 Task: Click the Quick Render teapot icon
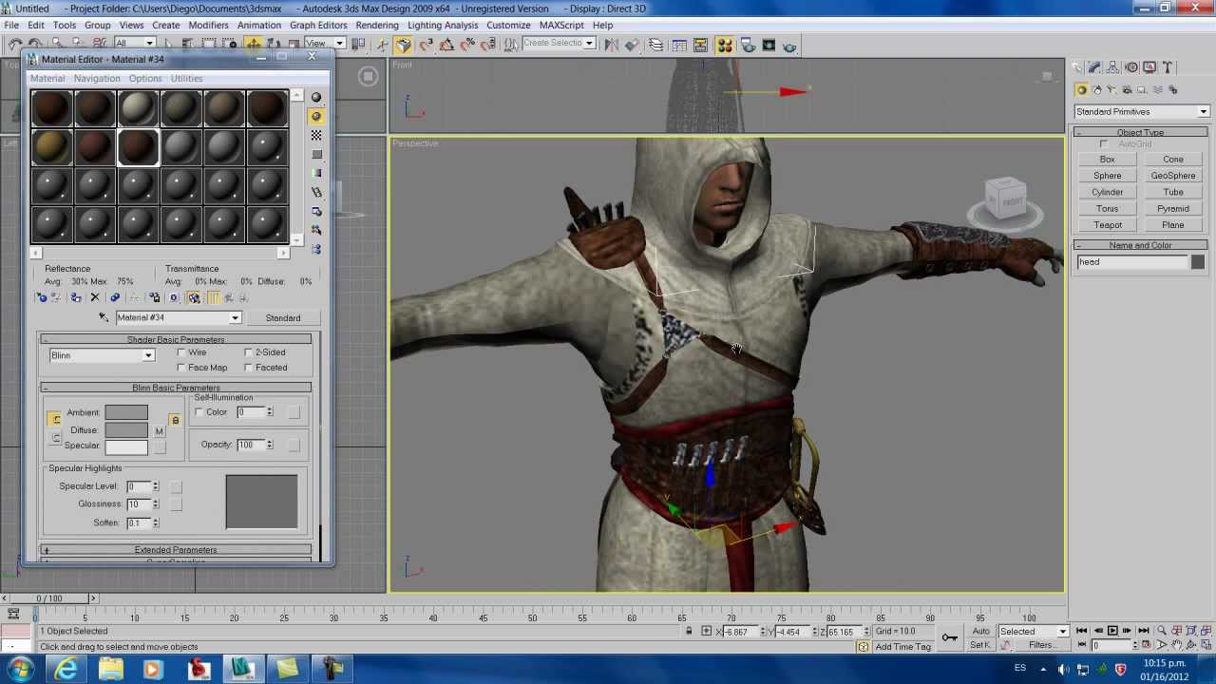(789, 45)
